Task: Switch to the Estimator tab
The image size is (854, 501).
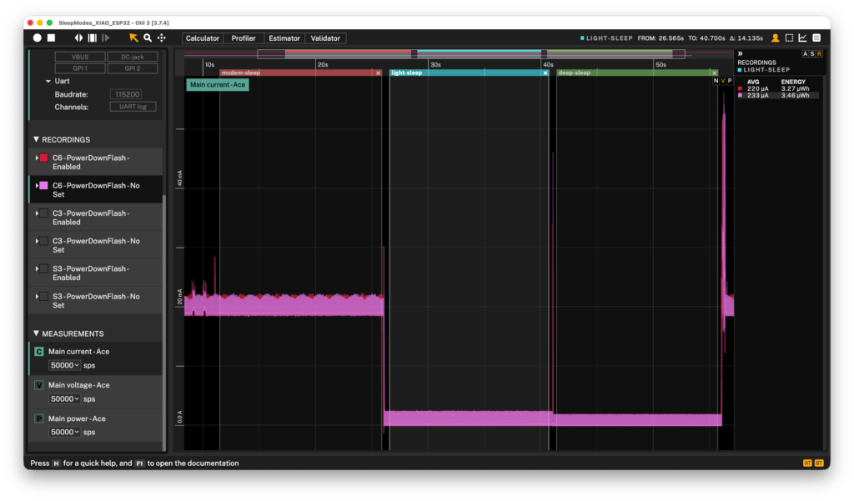Action: [x=284, y=38]
